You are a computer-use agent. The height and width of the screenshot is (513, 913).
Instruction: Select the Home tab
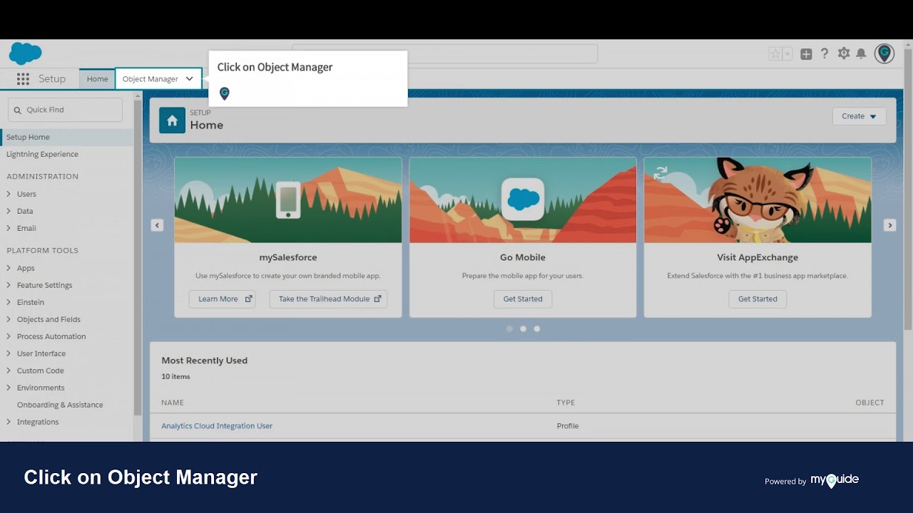(97, 79)
